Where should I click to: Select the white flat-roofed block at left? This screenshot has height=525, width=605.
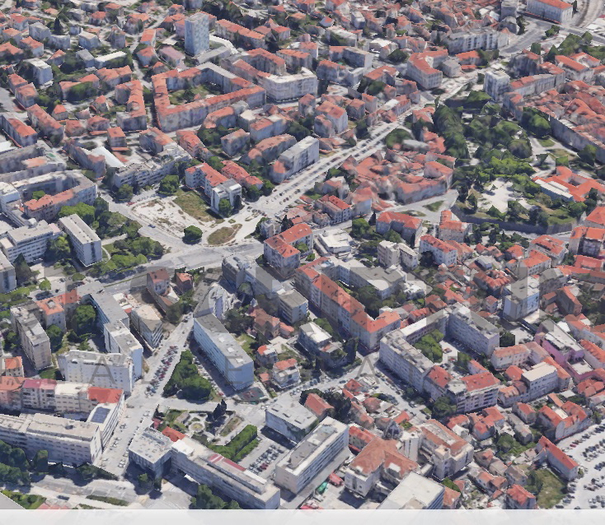tap(81, 237)
